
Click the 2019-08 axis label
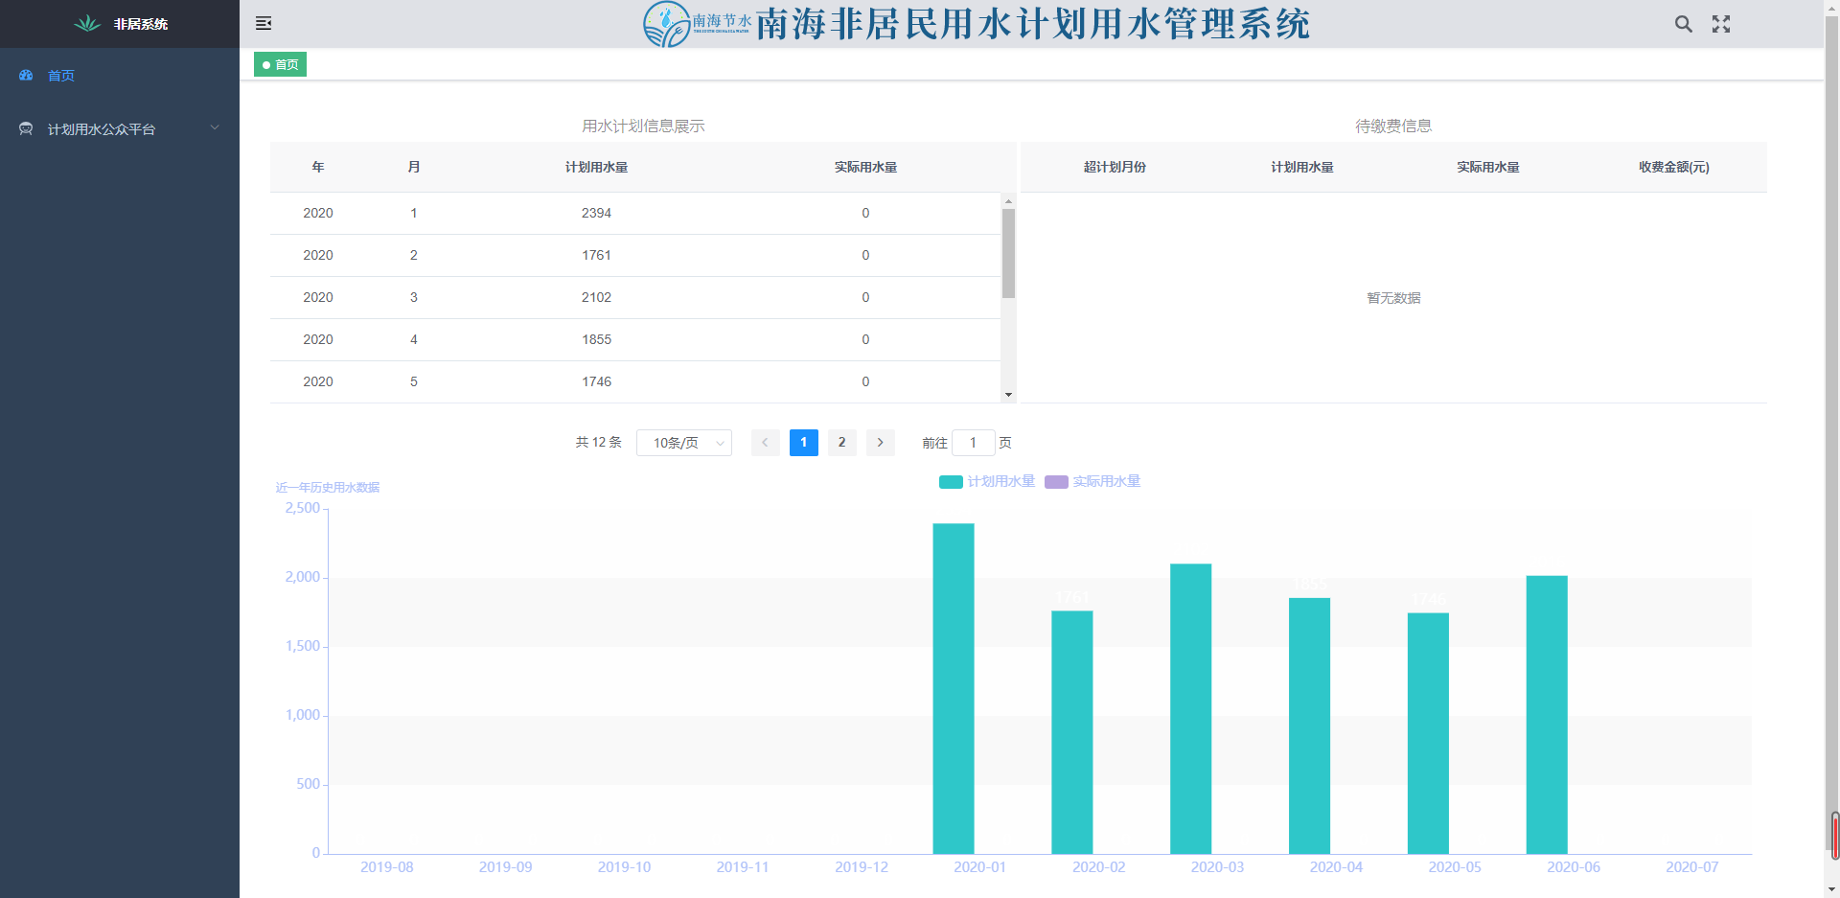[x=387, y=866]
